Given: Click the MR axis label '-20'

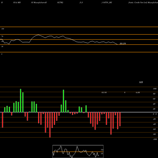Looking at the screenshot, I should [x=154, y=119].
